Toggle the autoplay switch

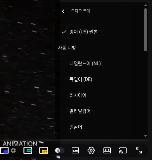tap(59, 150)
